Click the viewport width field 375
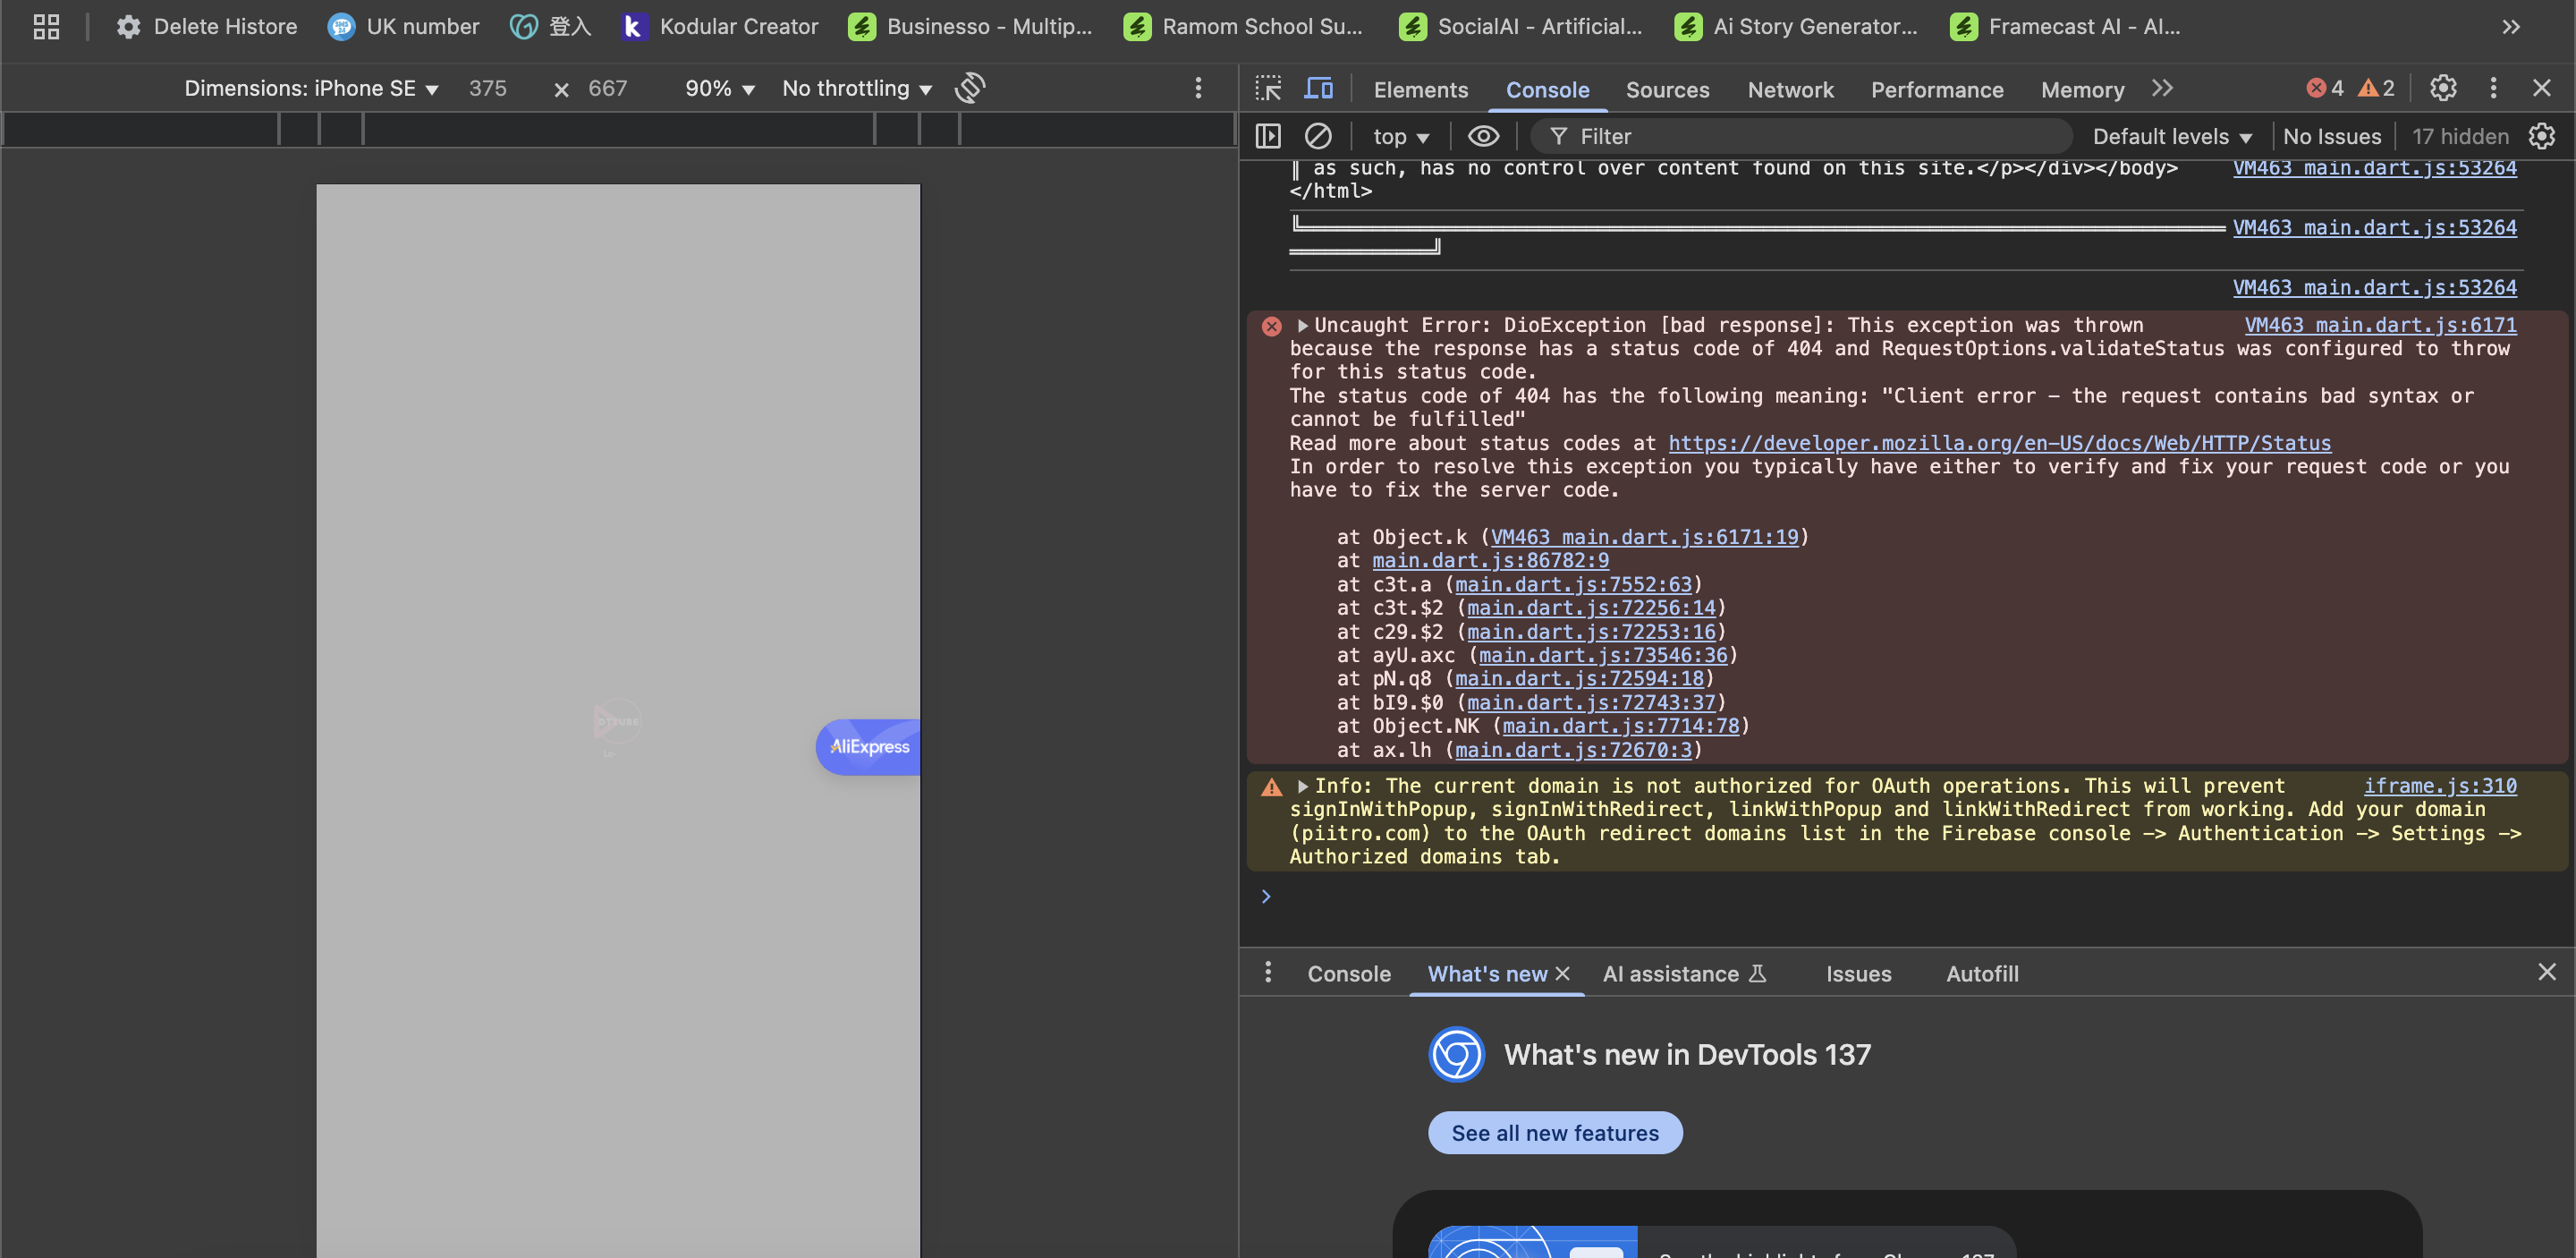The height and width of the screenshot is (1258, 2576). coord(487,89)
